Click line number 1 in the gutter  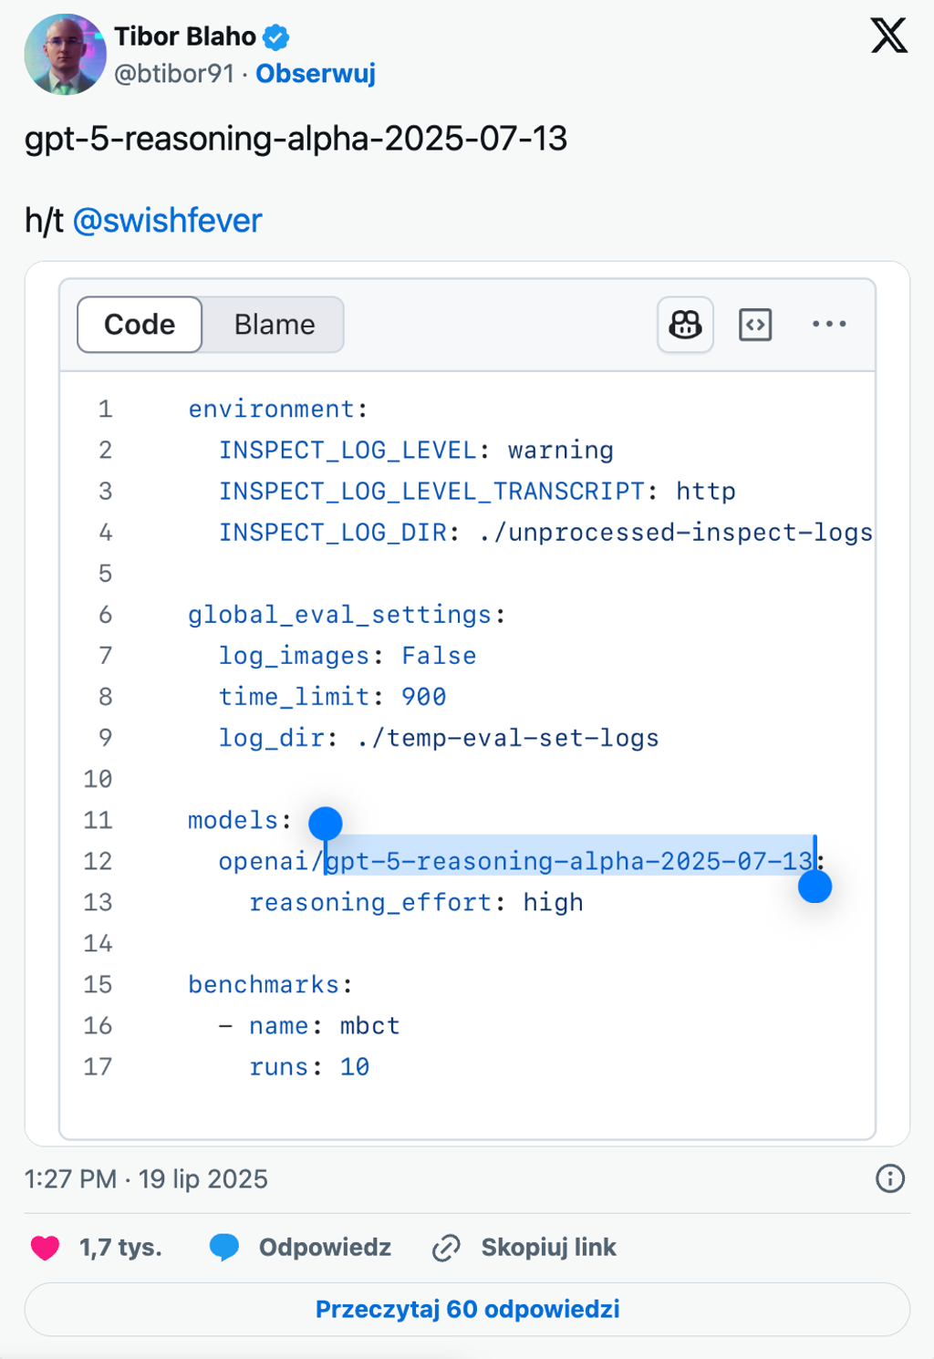coord(106,409)
